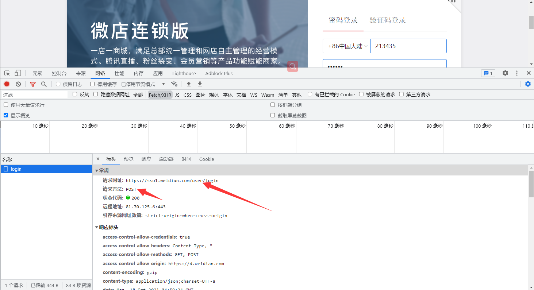Check the 隐藏数据网址 option
Image resolution: width=534 pixels, height=290 pixels.
coord(96,94)
